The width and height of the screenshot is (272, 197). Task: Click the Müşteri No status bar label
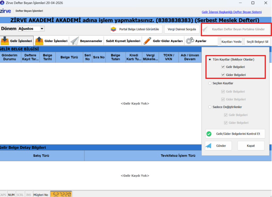41,195
